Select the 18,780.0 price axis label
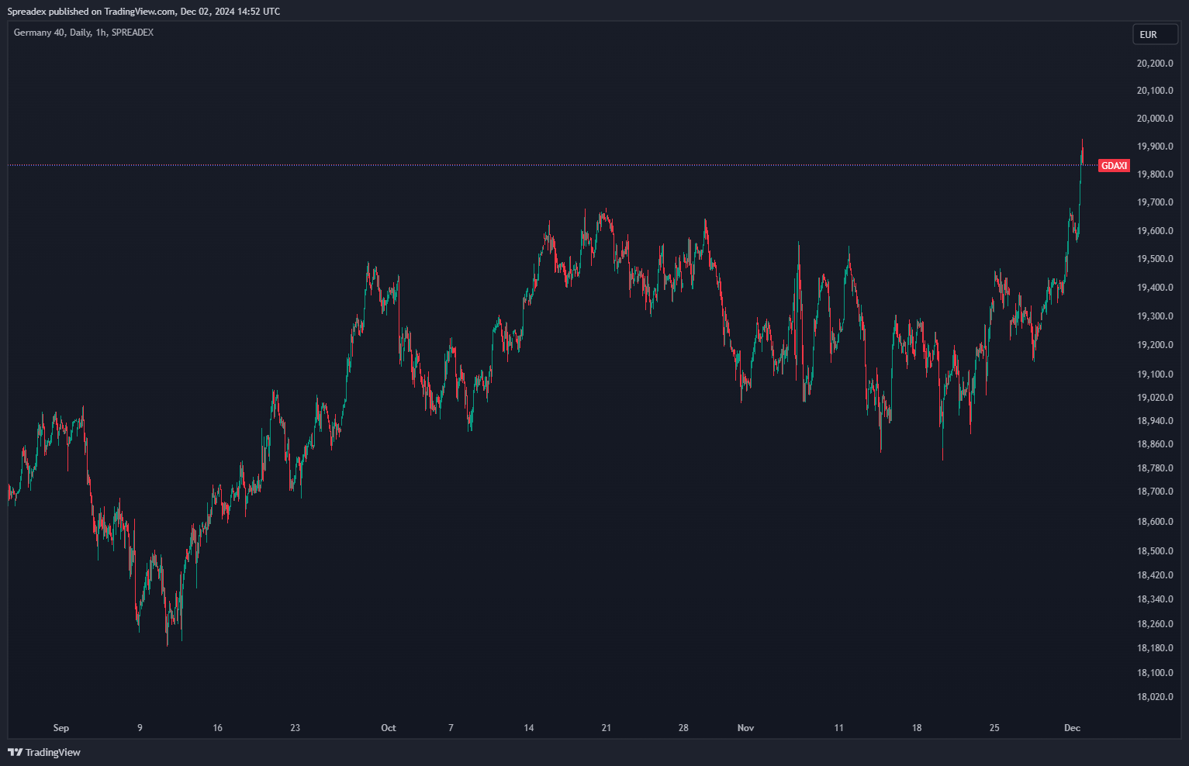Image resolution: width=1189 pixels, height=766 pixels. tap(1155, 468)
